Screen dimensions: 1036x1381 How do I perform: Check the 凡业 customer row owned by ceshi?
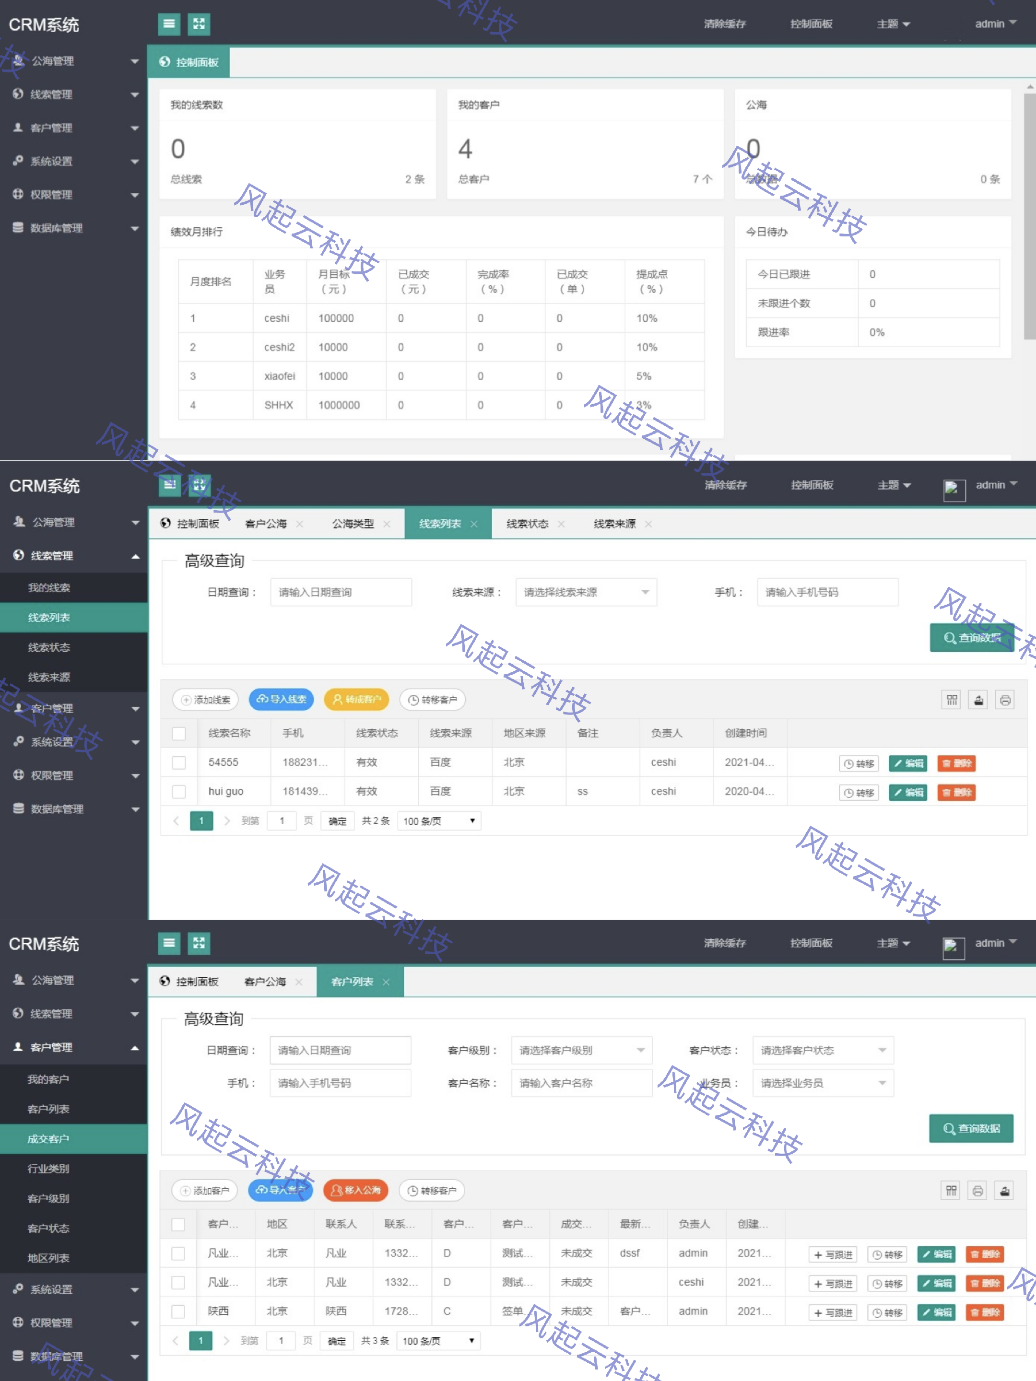pos(178,1282)
